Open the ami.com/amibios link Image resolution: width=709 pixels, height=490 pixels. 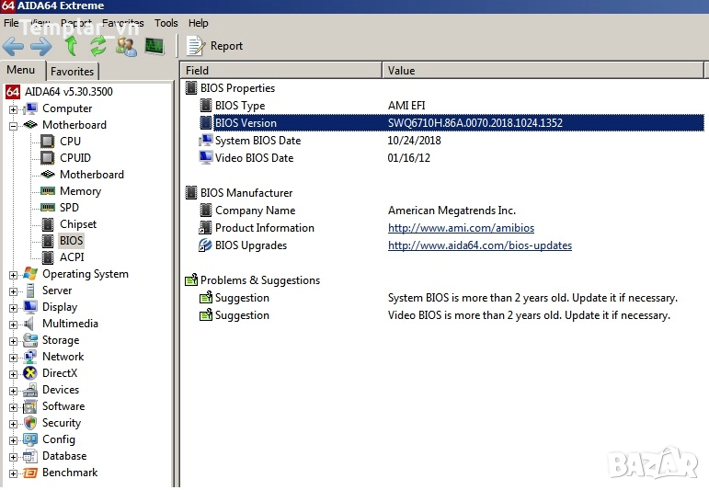click(461, 228)
